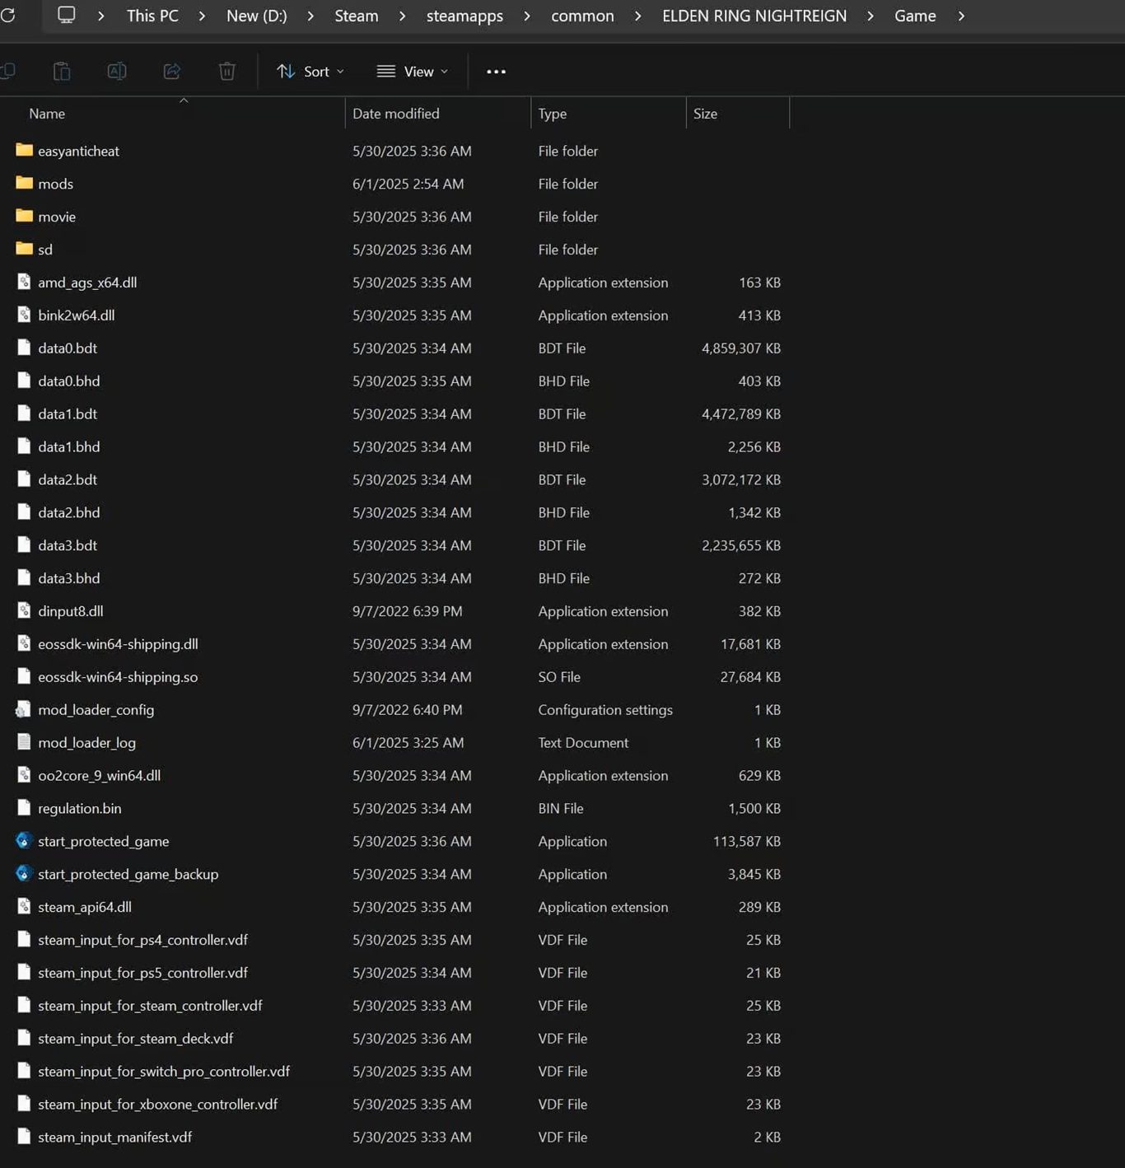
Task: Expand chevron after Steam breadcrumb
Action: click(402, 16)
